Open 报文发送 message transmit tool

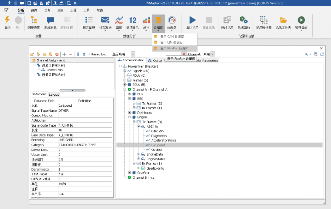point(105,23)
